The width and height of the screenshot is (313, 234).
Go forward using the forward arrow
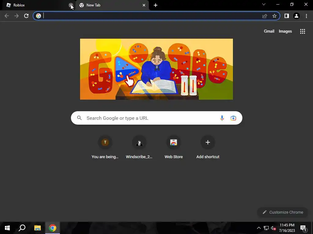click(x=17, y=16)
